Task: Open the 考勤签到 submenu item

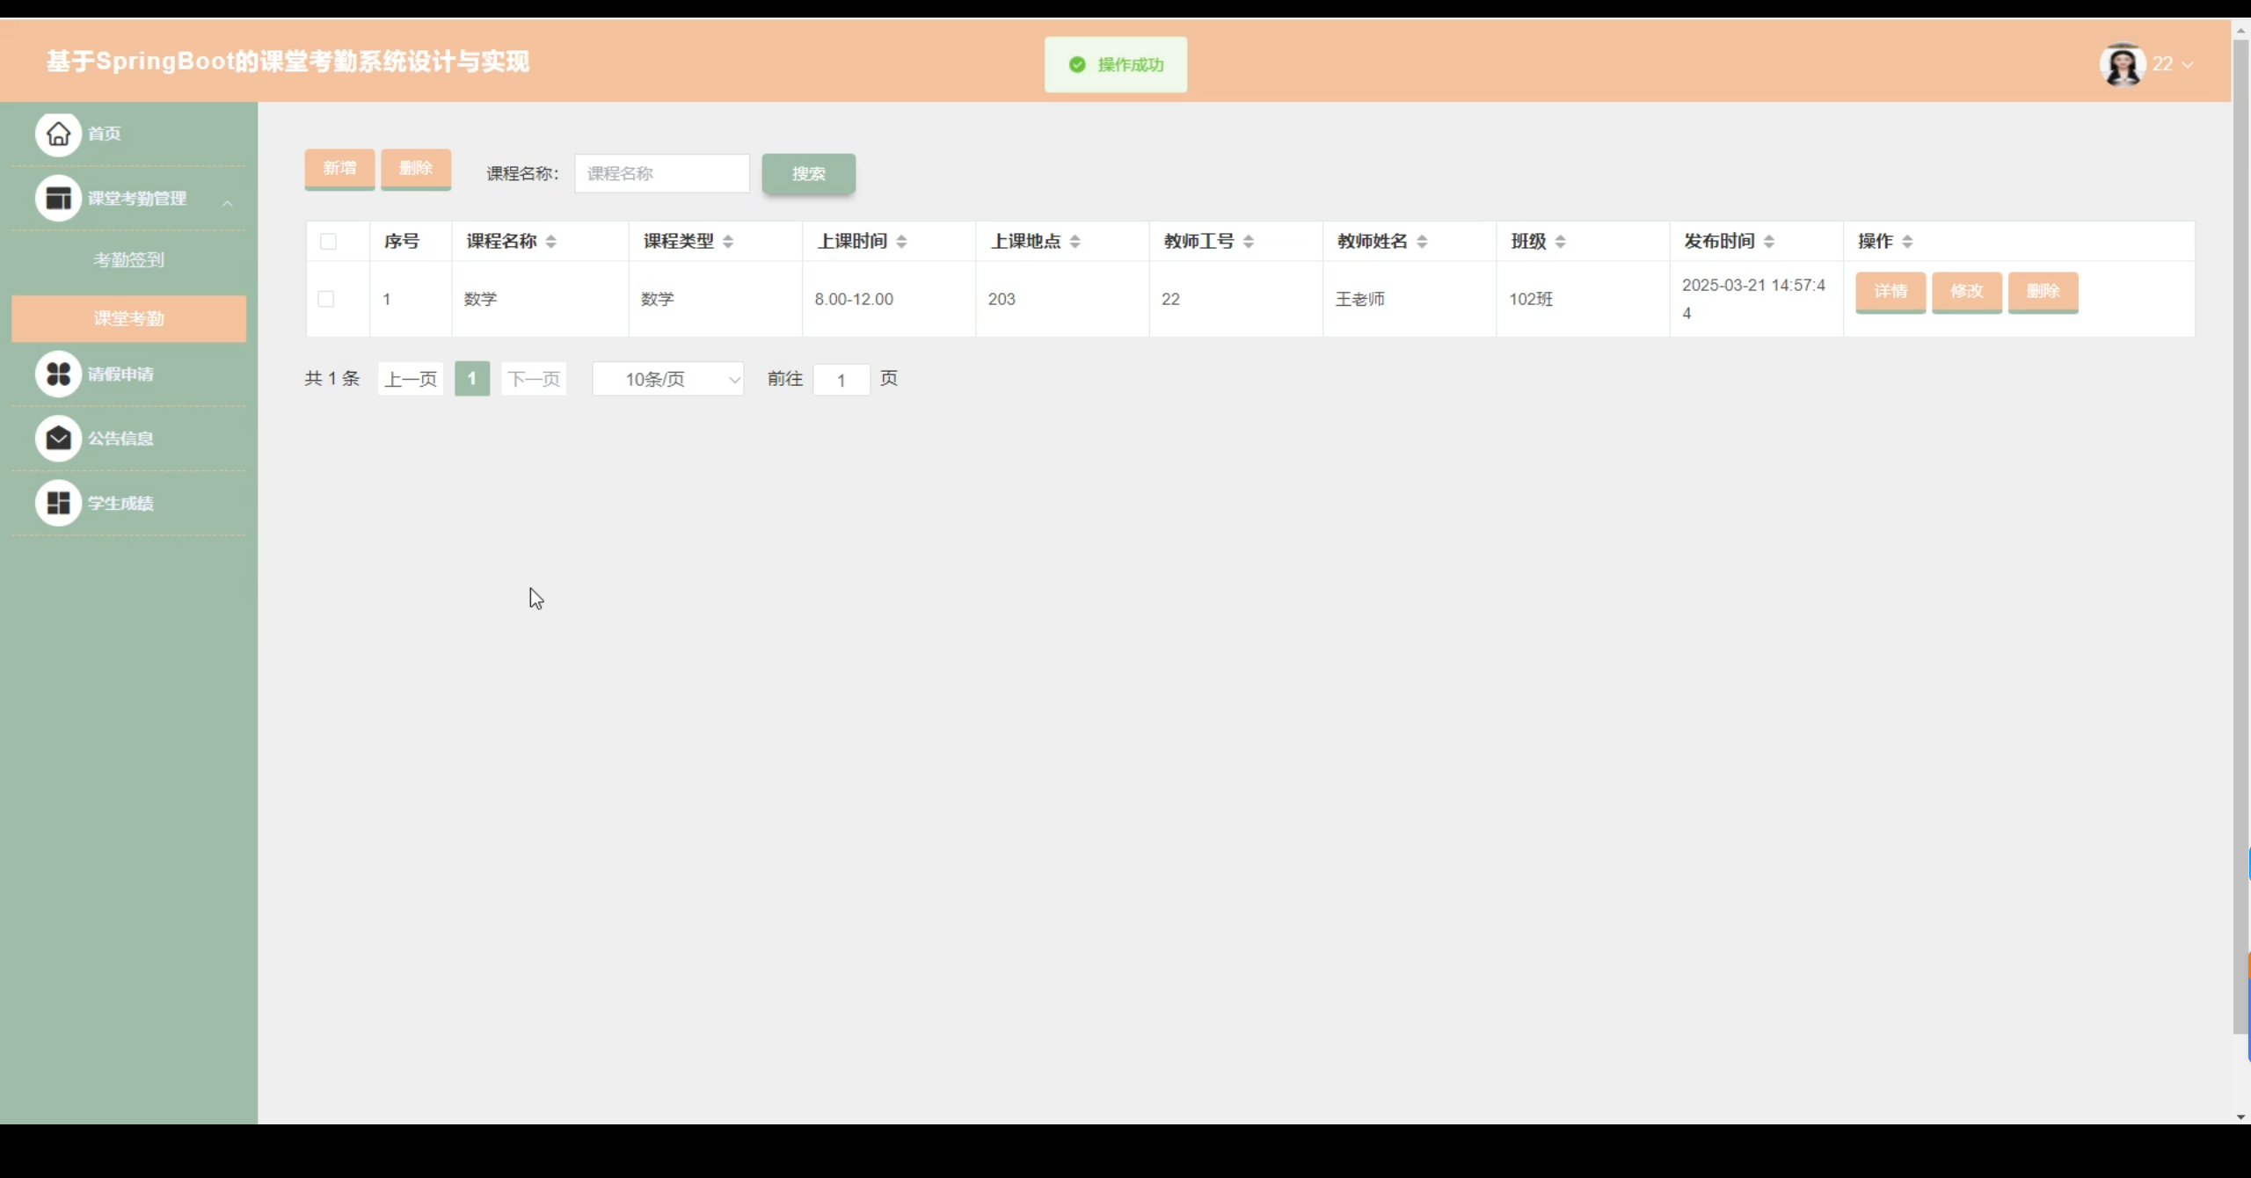Action: point(128,260)
